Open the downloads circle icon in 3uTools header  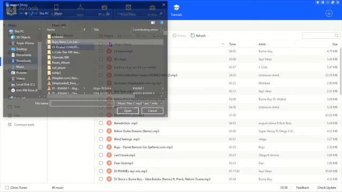coord(329,13)
